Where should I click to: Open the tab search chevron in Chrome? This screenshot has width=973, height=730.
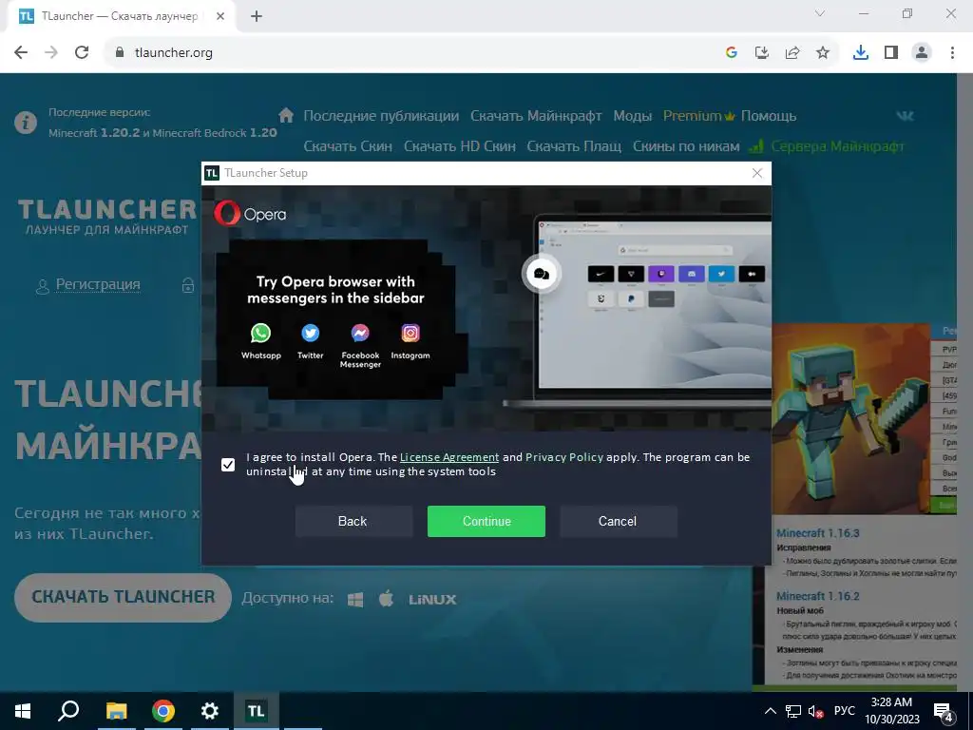[820, 13]
